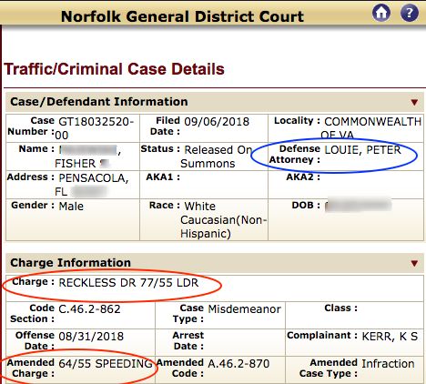This screenshot has height=384, width=426.
Task: Select the Misdemeanor case type value
Action: pyautogui.click(x=245, y=309)
